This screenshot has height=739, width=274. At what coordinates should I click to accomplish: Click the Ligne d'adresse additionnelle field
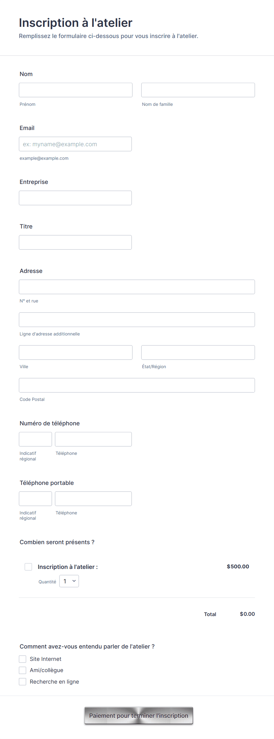(137, 320)
